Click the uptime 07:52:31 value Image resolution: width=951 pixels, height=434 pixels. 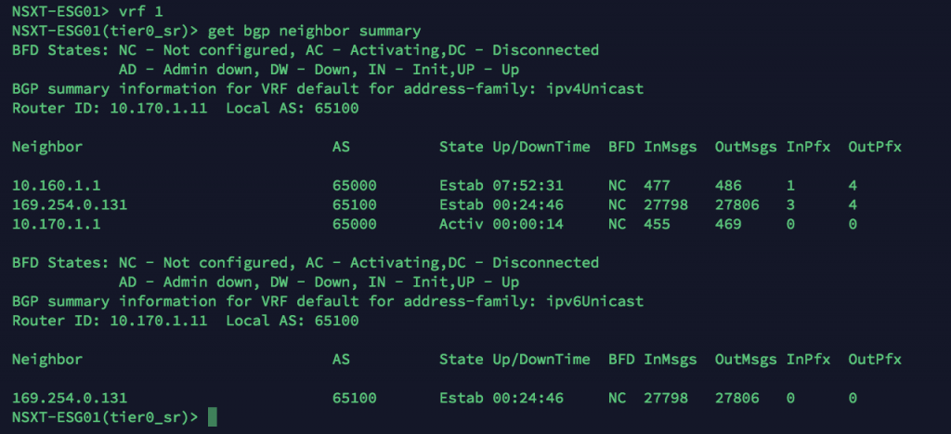528,185
